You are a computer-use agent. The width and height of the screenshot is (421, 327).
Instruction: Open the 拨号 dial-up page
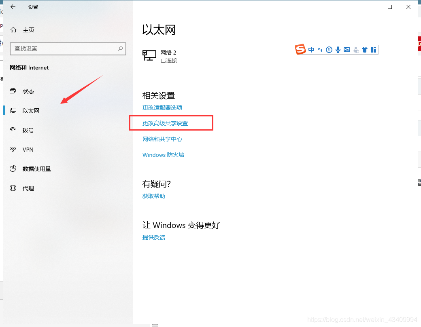point(28,130)
